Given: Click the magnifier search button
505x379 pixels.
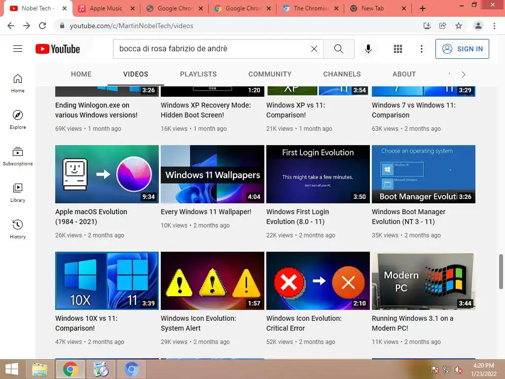Looking at the screenshot, I should pyautogui.click(x=338, y=49).
